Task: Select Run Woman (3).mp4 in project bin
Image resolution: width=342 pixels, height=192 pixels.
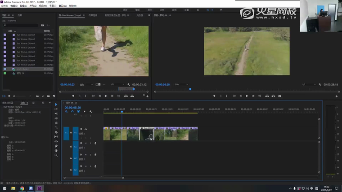Action: point(26,43)
